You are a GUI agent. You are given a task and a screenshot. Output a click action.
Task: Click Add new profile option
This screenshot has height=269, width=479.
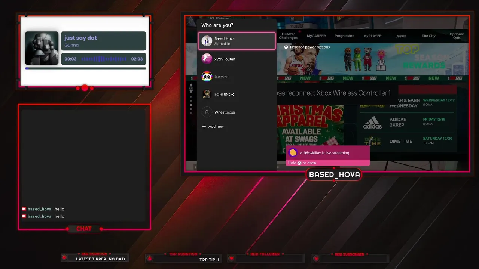coord(213,127)
